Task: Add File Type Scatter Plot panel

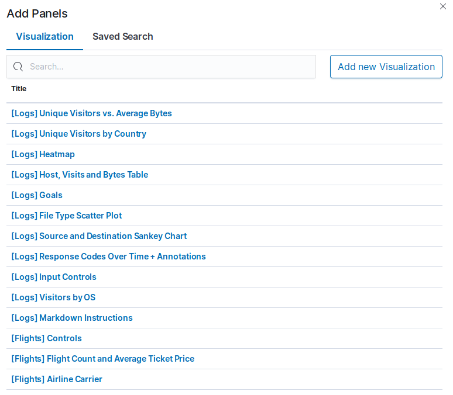Action: pyautogui.click(x=67, y=216)
